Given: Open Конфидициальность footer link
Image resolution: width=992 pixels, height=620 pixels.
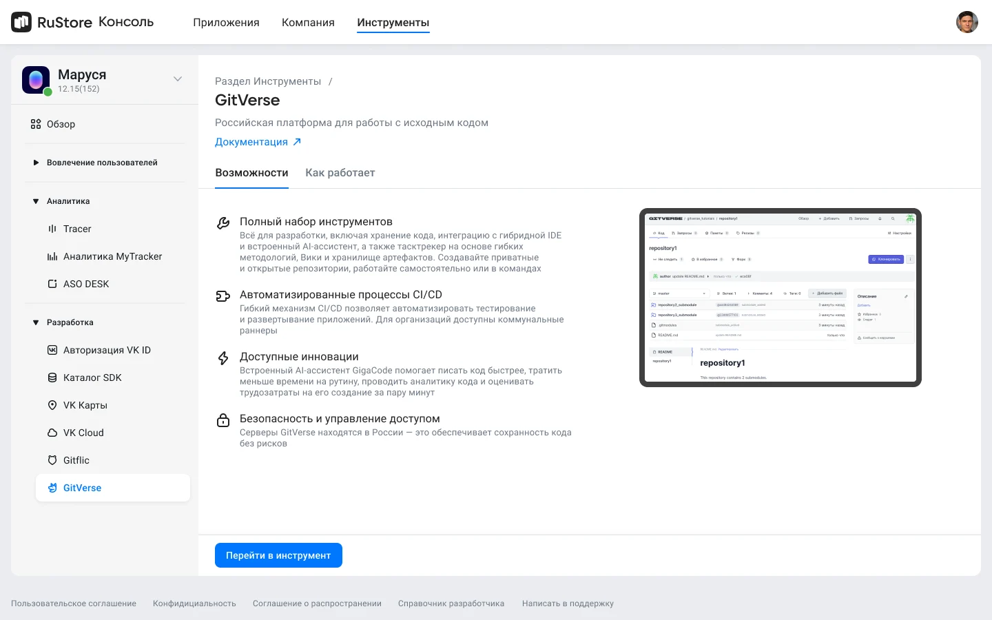Looking at the screenshot, I should (194, 603).
